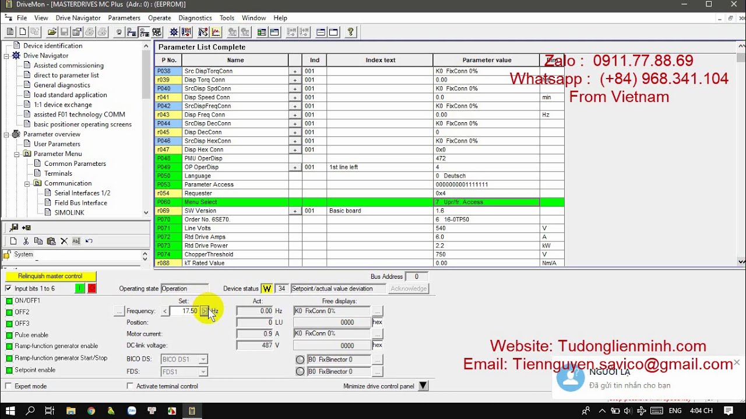746x419 pixels.
Task: Open the FDS dropdown
Action: pos(203,372)
